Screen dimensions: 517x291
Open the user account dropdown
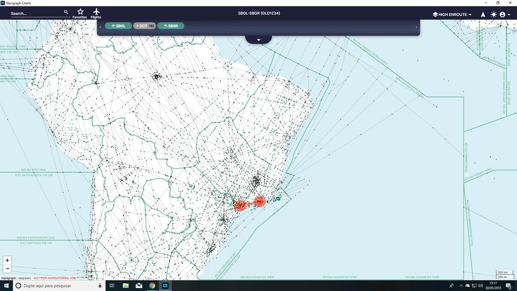505,15
